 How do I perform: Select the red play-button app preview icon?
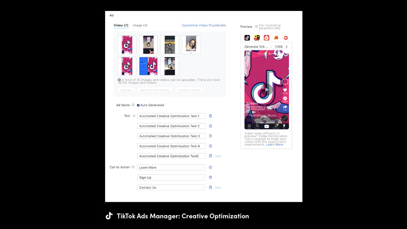click(x=266, y=38)
